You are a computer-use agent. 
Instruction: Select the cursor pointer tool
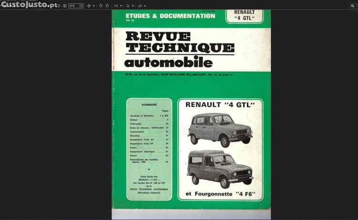[128, 6]
